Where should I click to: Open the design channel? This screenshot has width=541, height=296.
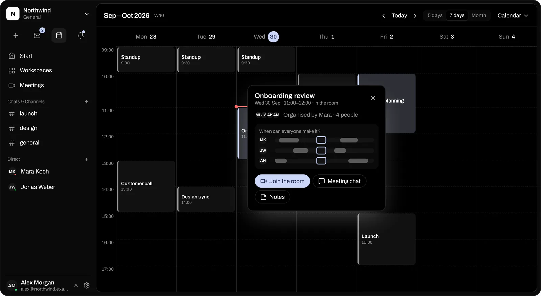tap(48, 128)
